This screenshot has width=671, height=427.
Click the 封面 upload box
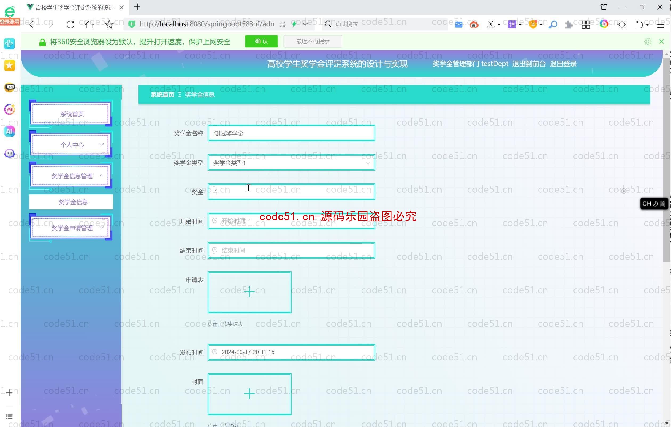click(249, 394)
